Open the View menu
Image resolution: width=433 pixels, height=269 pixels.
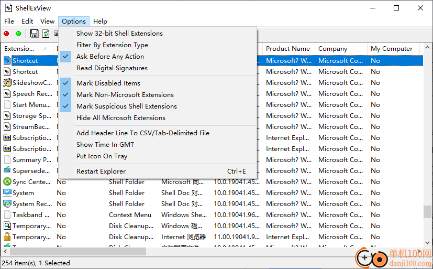point(47,21)
